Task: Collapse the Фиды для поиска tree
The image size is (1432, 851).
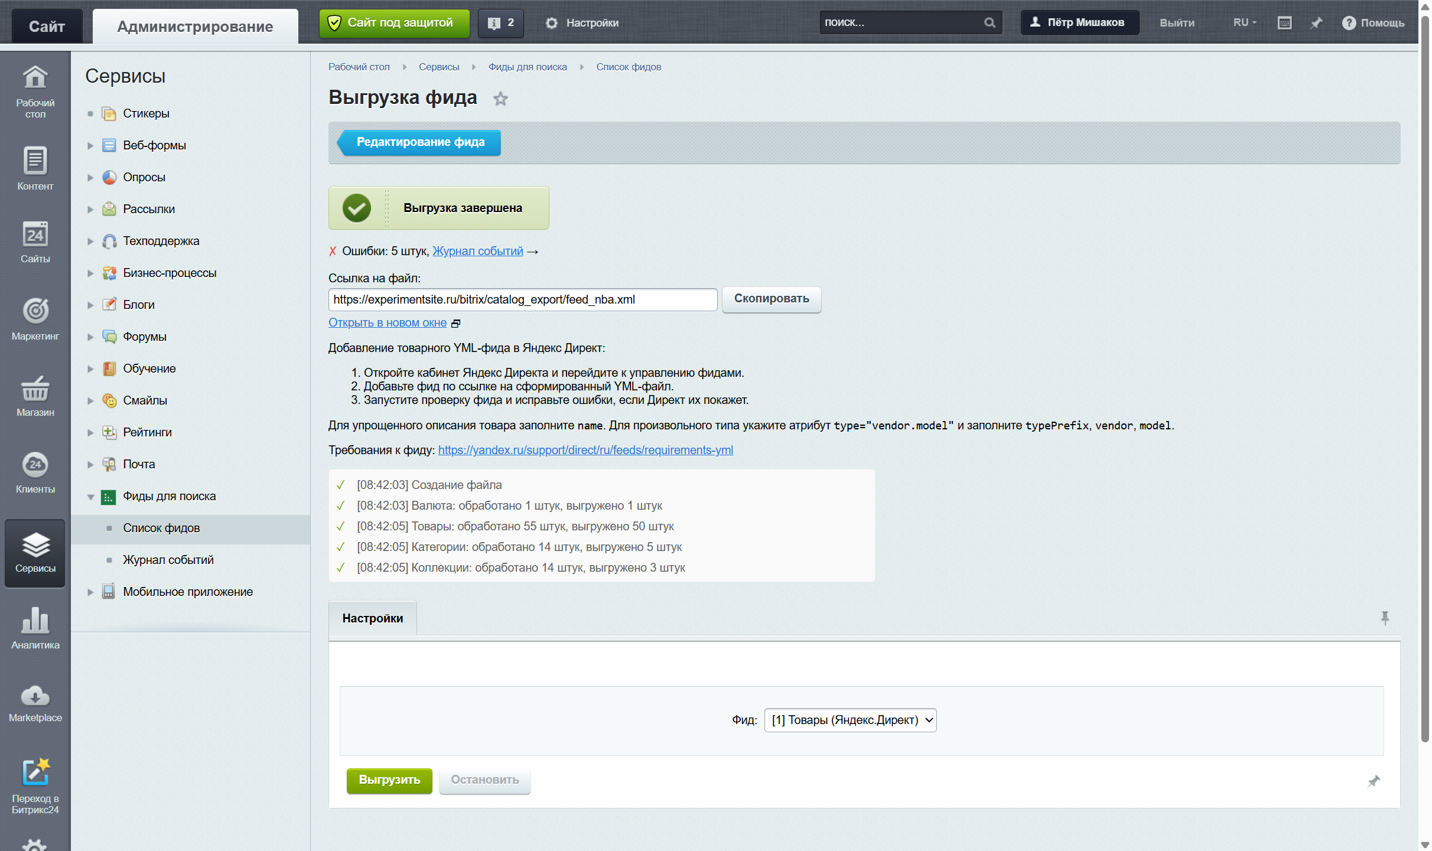Action: coord(90,497)
